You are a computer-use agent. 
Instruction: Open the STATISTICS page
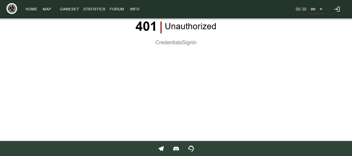click(x=94, y=9)
